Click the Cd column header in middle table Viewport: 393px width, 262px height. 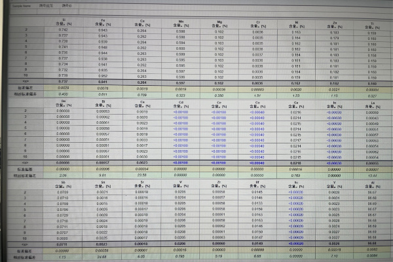pos(179,103)
